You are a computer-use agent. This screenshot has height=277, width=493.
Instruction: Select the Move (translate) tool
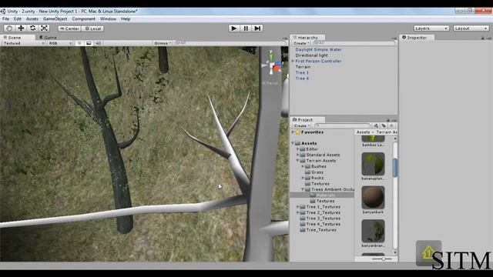pyautogui.click(x=21, y=28)
